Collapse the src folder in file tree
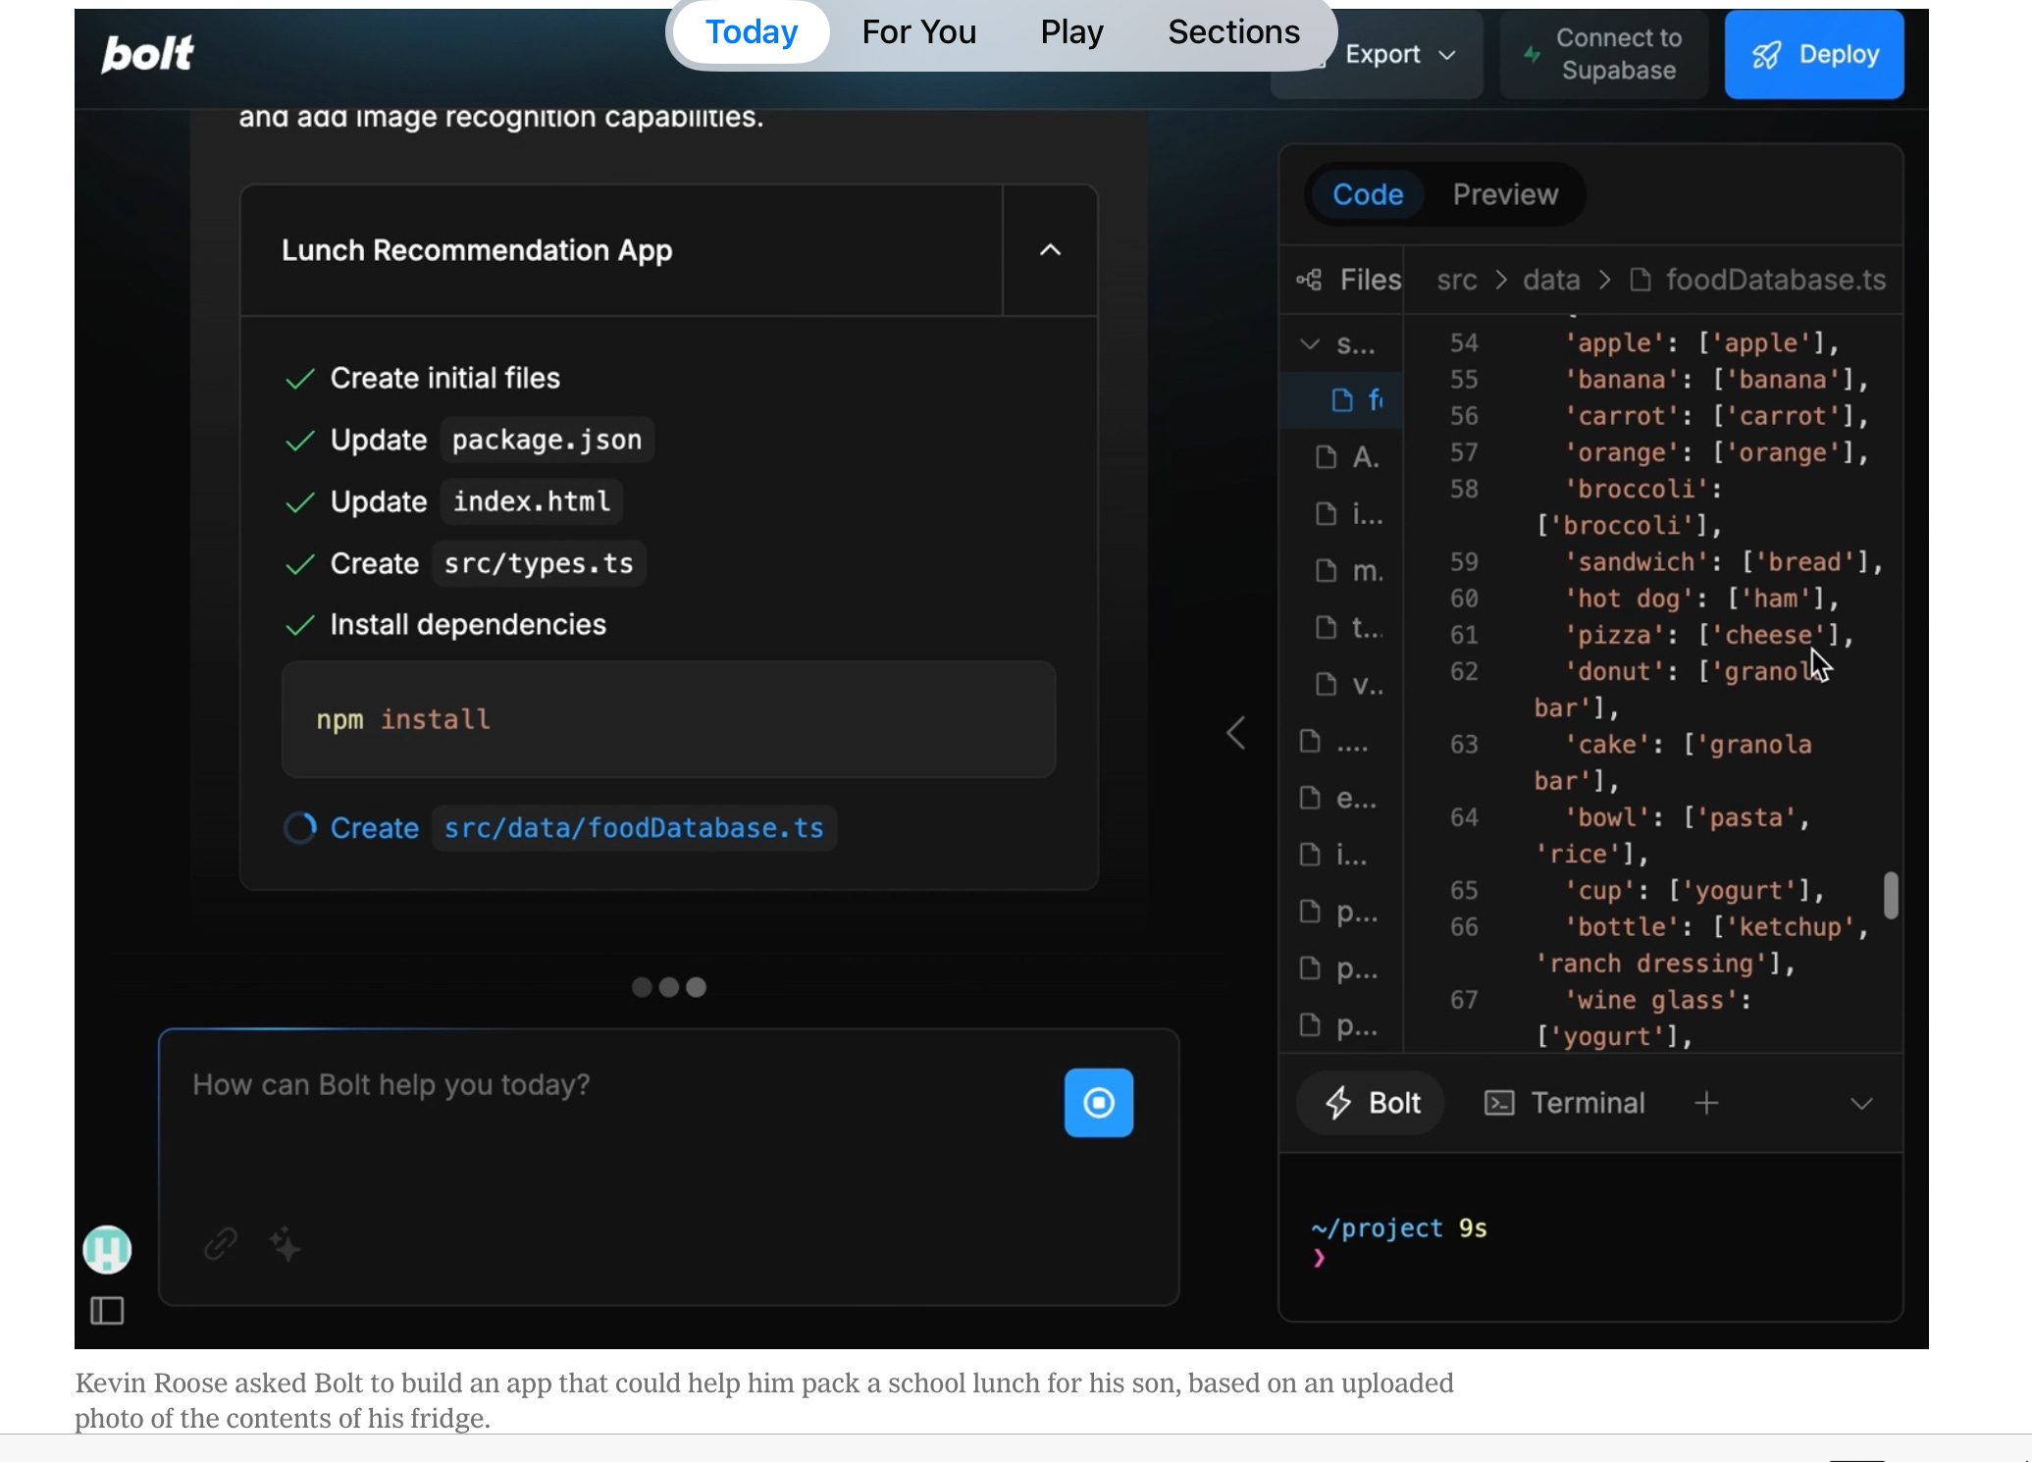This screenshot has width=2032, height=1462. click(1310, 344)
